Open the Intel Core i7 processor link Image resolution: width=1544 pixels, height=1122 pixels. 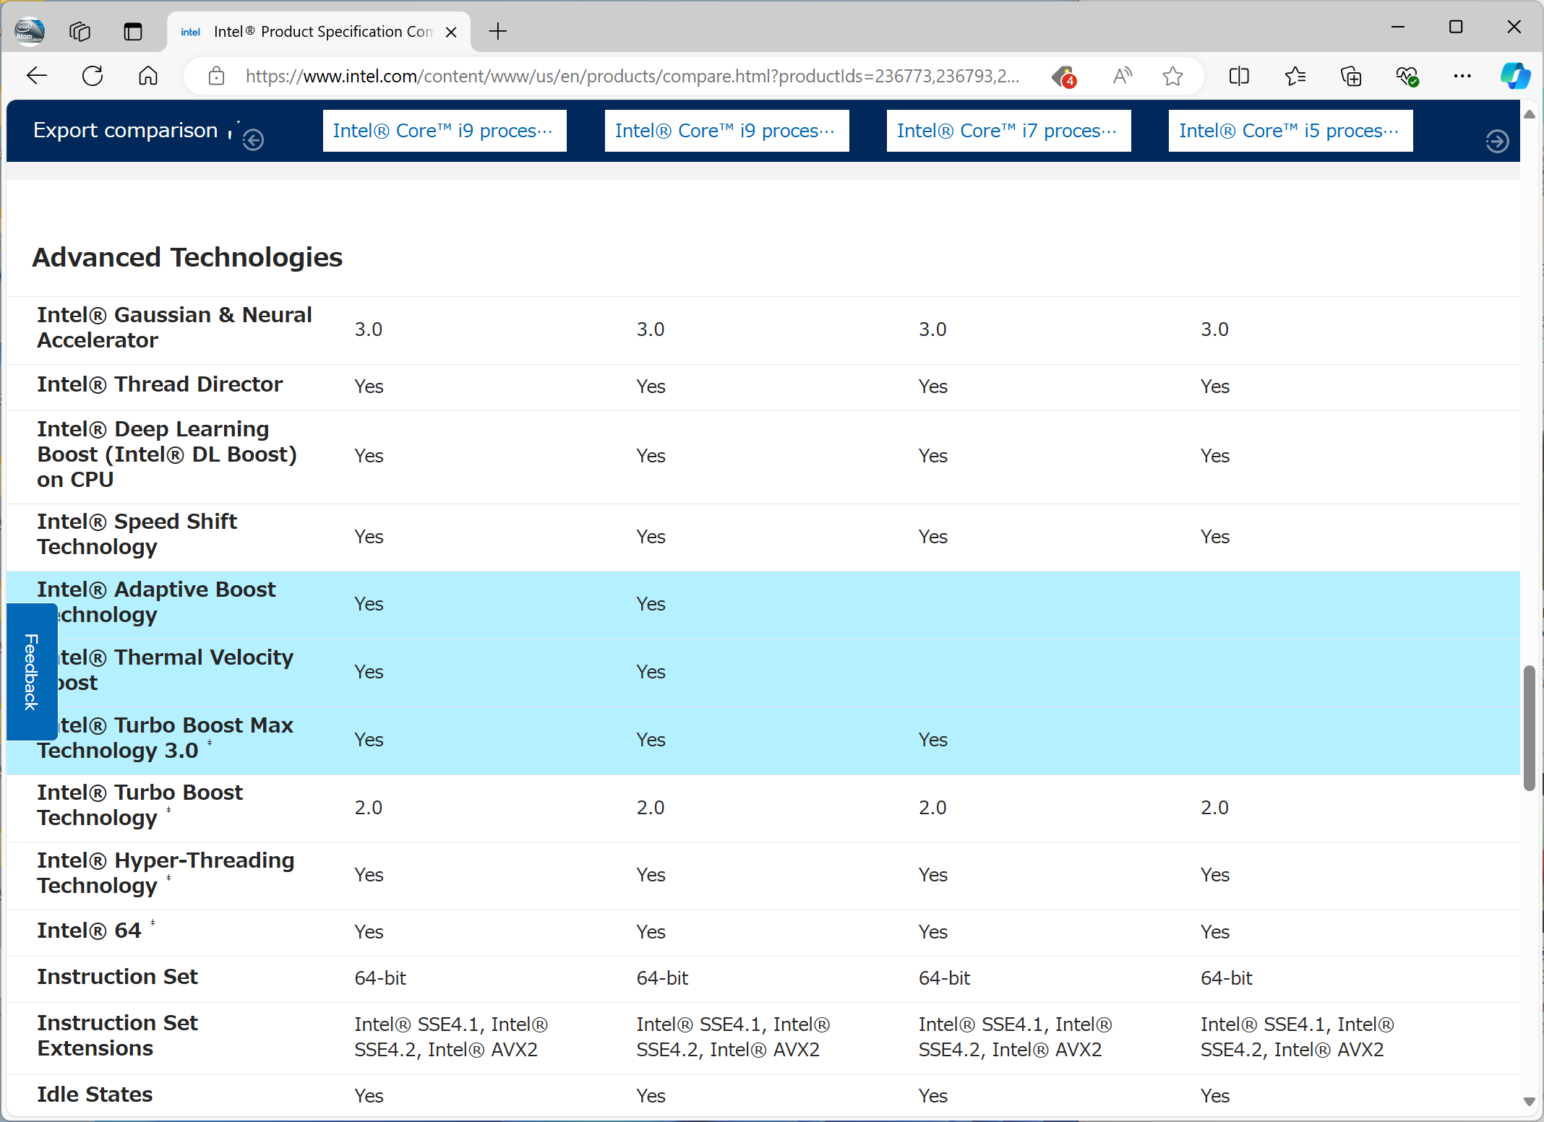1008,131
